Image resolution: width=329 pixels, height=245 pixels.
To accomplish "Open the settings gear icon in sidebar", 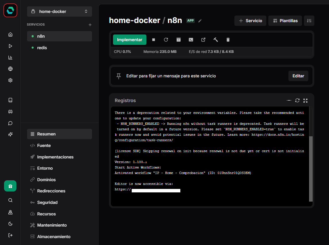I will (10, 80).
